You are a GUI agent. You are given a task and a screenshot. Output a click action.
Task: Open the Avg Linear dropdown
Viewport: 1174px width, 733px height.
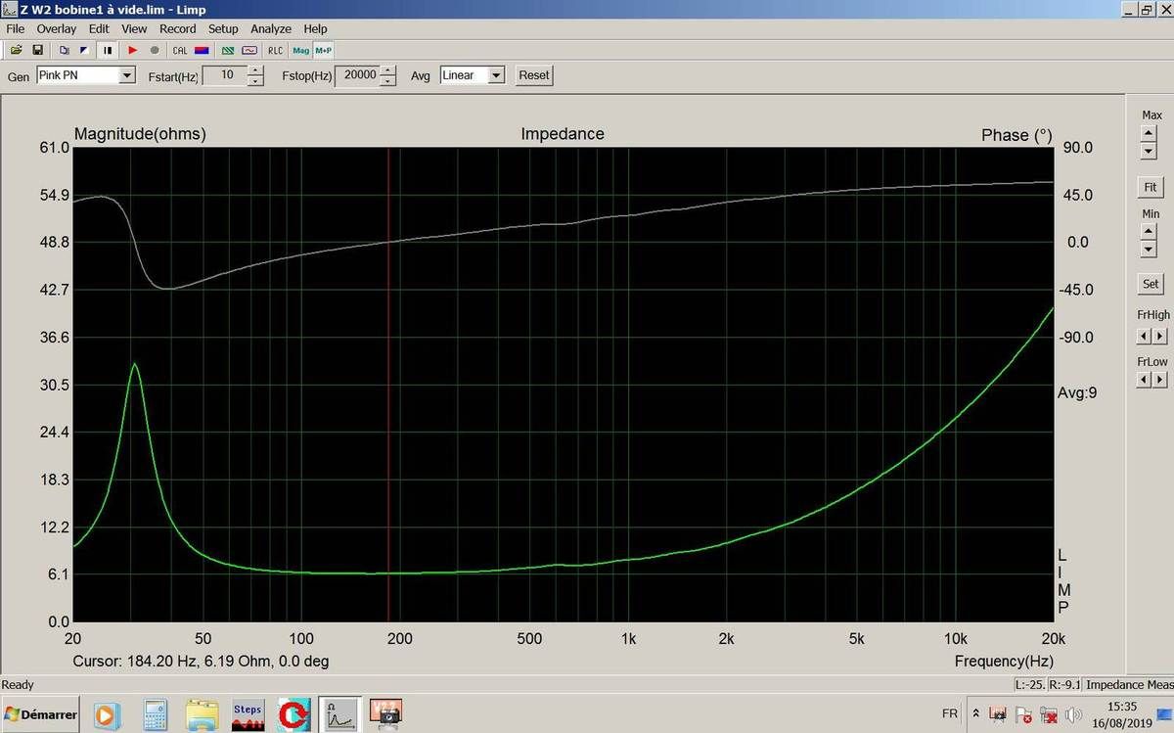point(495,75)
